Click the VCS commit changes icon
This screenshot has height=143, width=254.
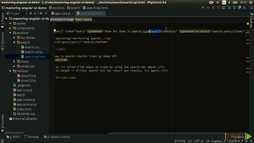click(x=234, y=8)
